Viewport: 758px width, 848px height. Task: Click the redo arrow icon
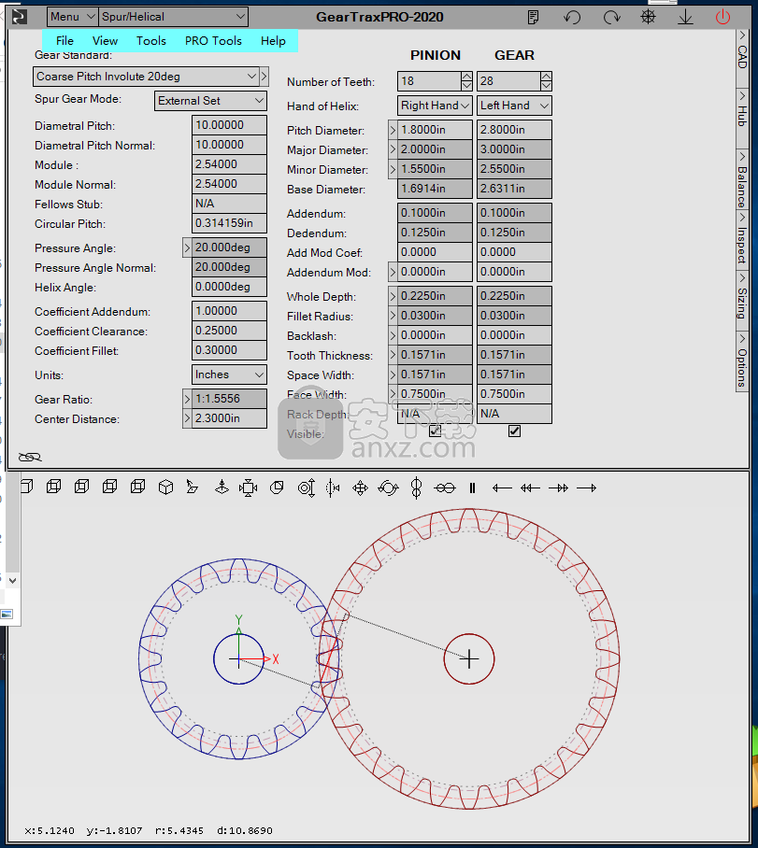pyautogui.click(x=612, y=18)
